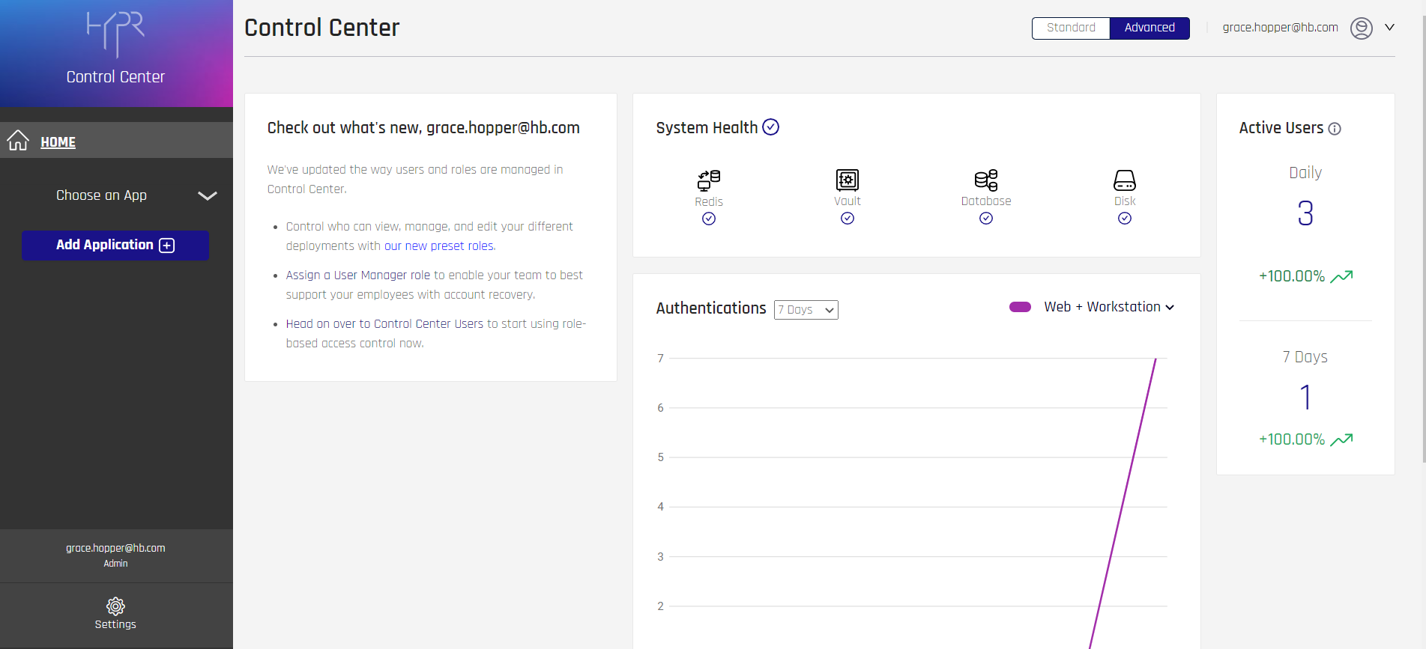Open the 'our new preset roles' link

[x=439, y=246]
